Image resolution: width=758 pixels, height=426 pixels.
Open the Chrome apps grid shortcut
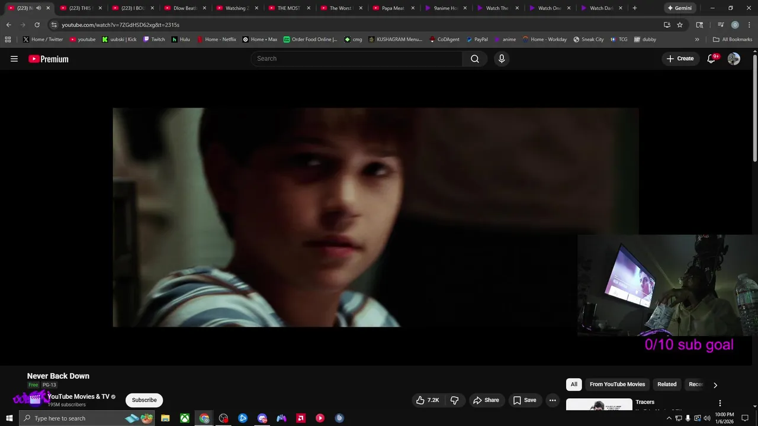point(8,40)
